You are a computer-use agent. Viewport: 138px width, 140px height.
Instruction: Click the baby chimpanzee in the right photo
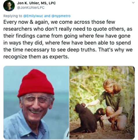click(x=100, y=116)
